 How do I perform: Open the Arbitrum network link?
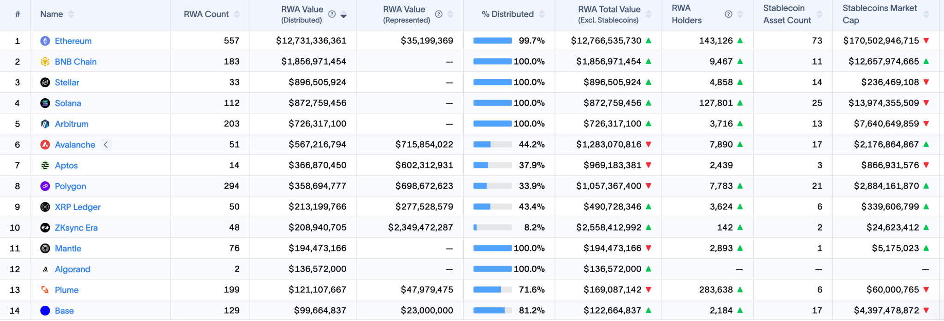(71, 124)
